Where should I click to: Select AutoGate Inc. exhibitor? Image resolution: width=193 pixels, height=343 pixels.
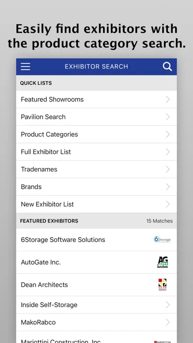[x=96, y=262]
